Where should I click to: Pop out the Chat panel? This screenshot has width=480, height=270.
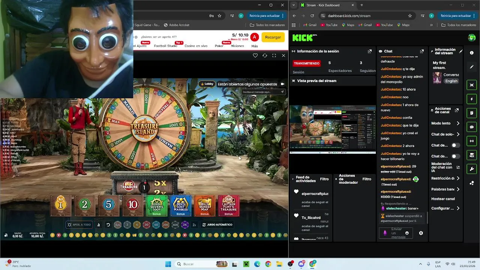(422, 51)
